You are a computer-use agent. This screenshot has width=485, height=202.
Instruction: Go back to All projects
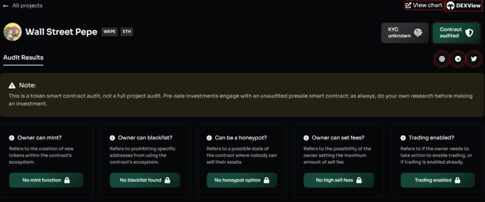23,6
